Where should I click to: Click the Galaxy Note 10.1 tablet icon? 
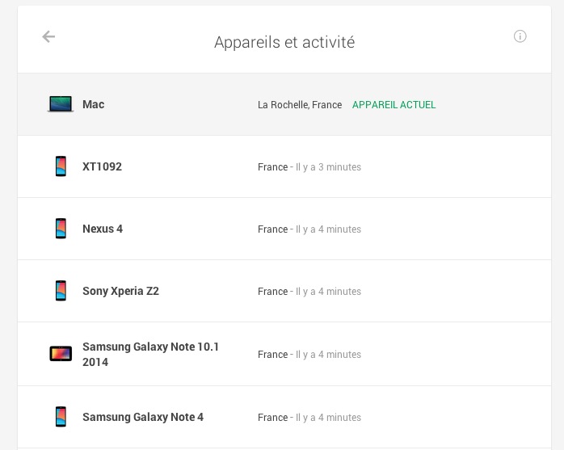click(61, 354)
